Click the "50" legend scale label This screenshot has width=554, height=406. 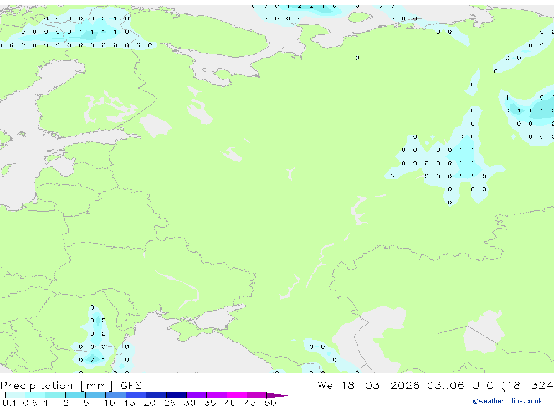[270, 403]
